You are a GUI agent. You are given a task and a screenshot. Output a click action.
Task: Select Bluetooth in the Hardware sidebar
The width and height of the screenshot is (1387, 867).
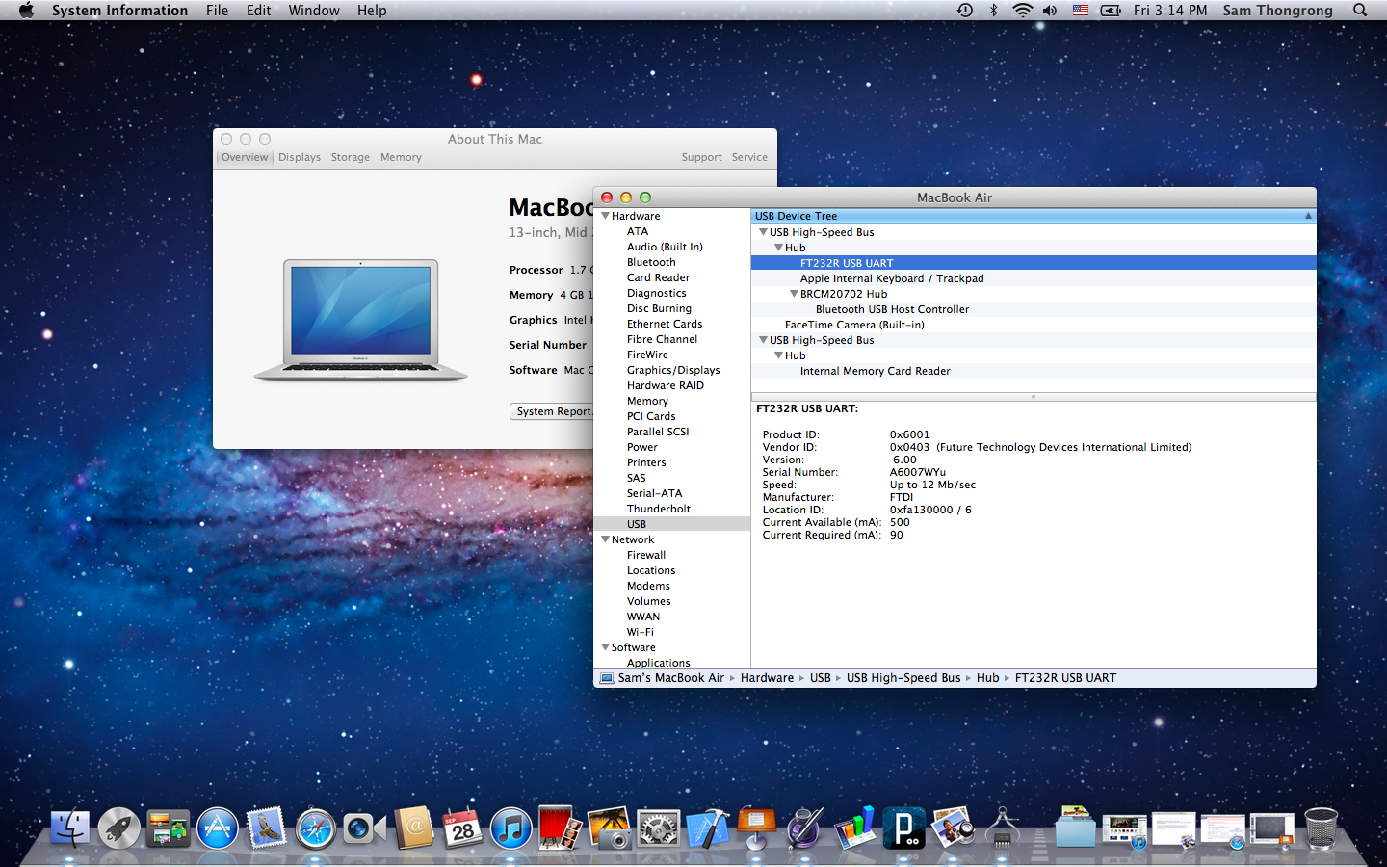click(x=651, y=262)
